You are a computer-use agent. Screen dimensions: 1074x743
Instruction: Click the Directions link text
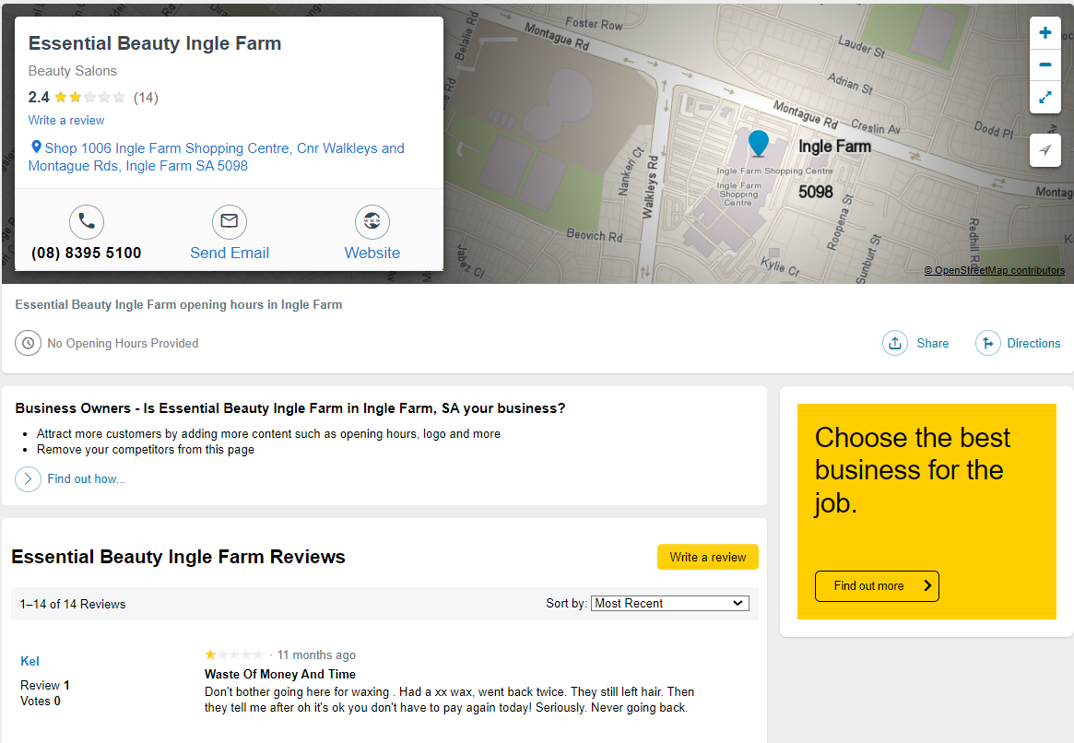1033,343
